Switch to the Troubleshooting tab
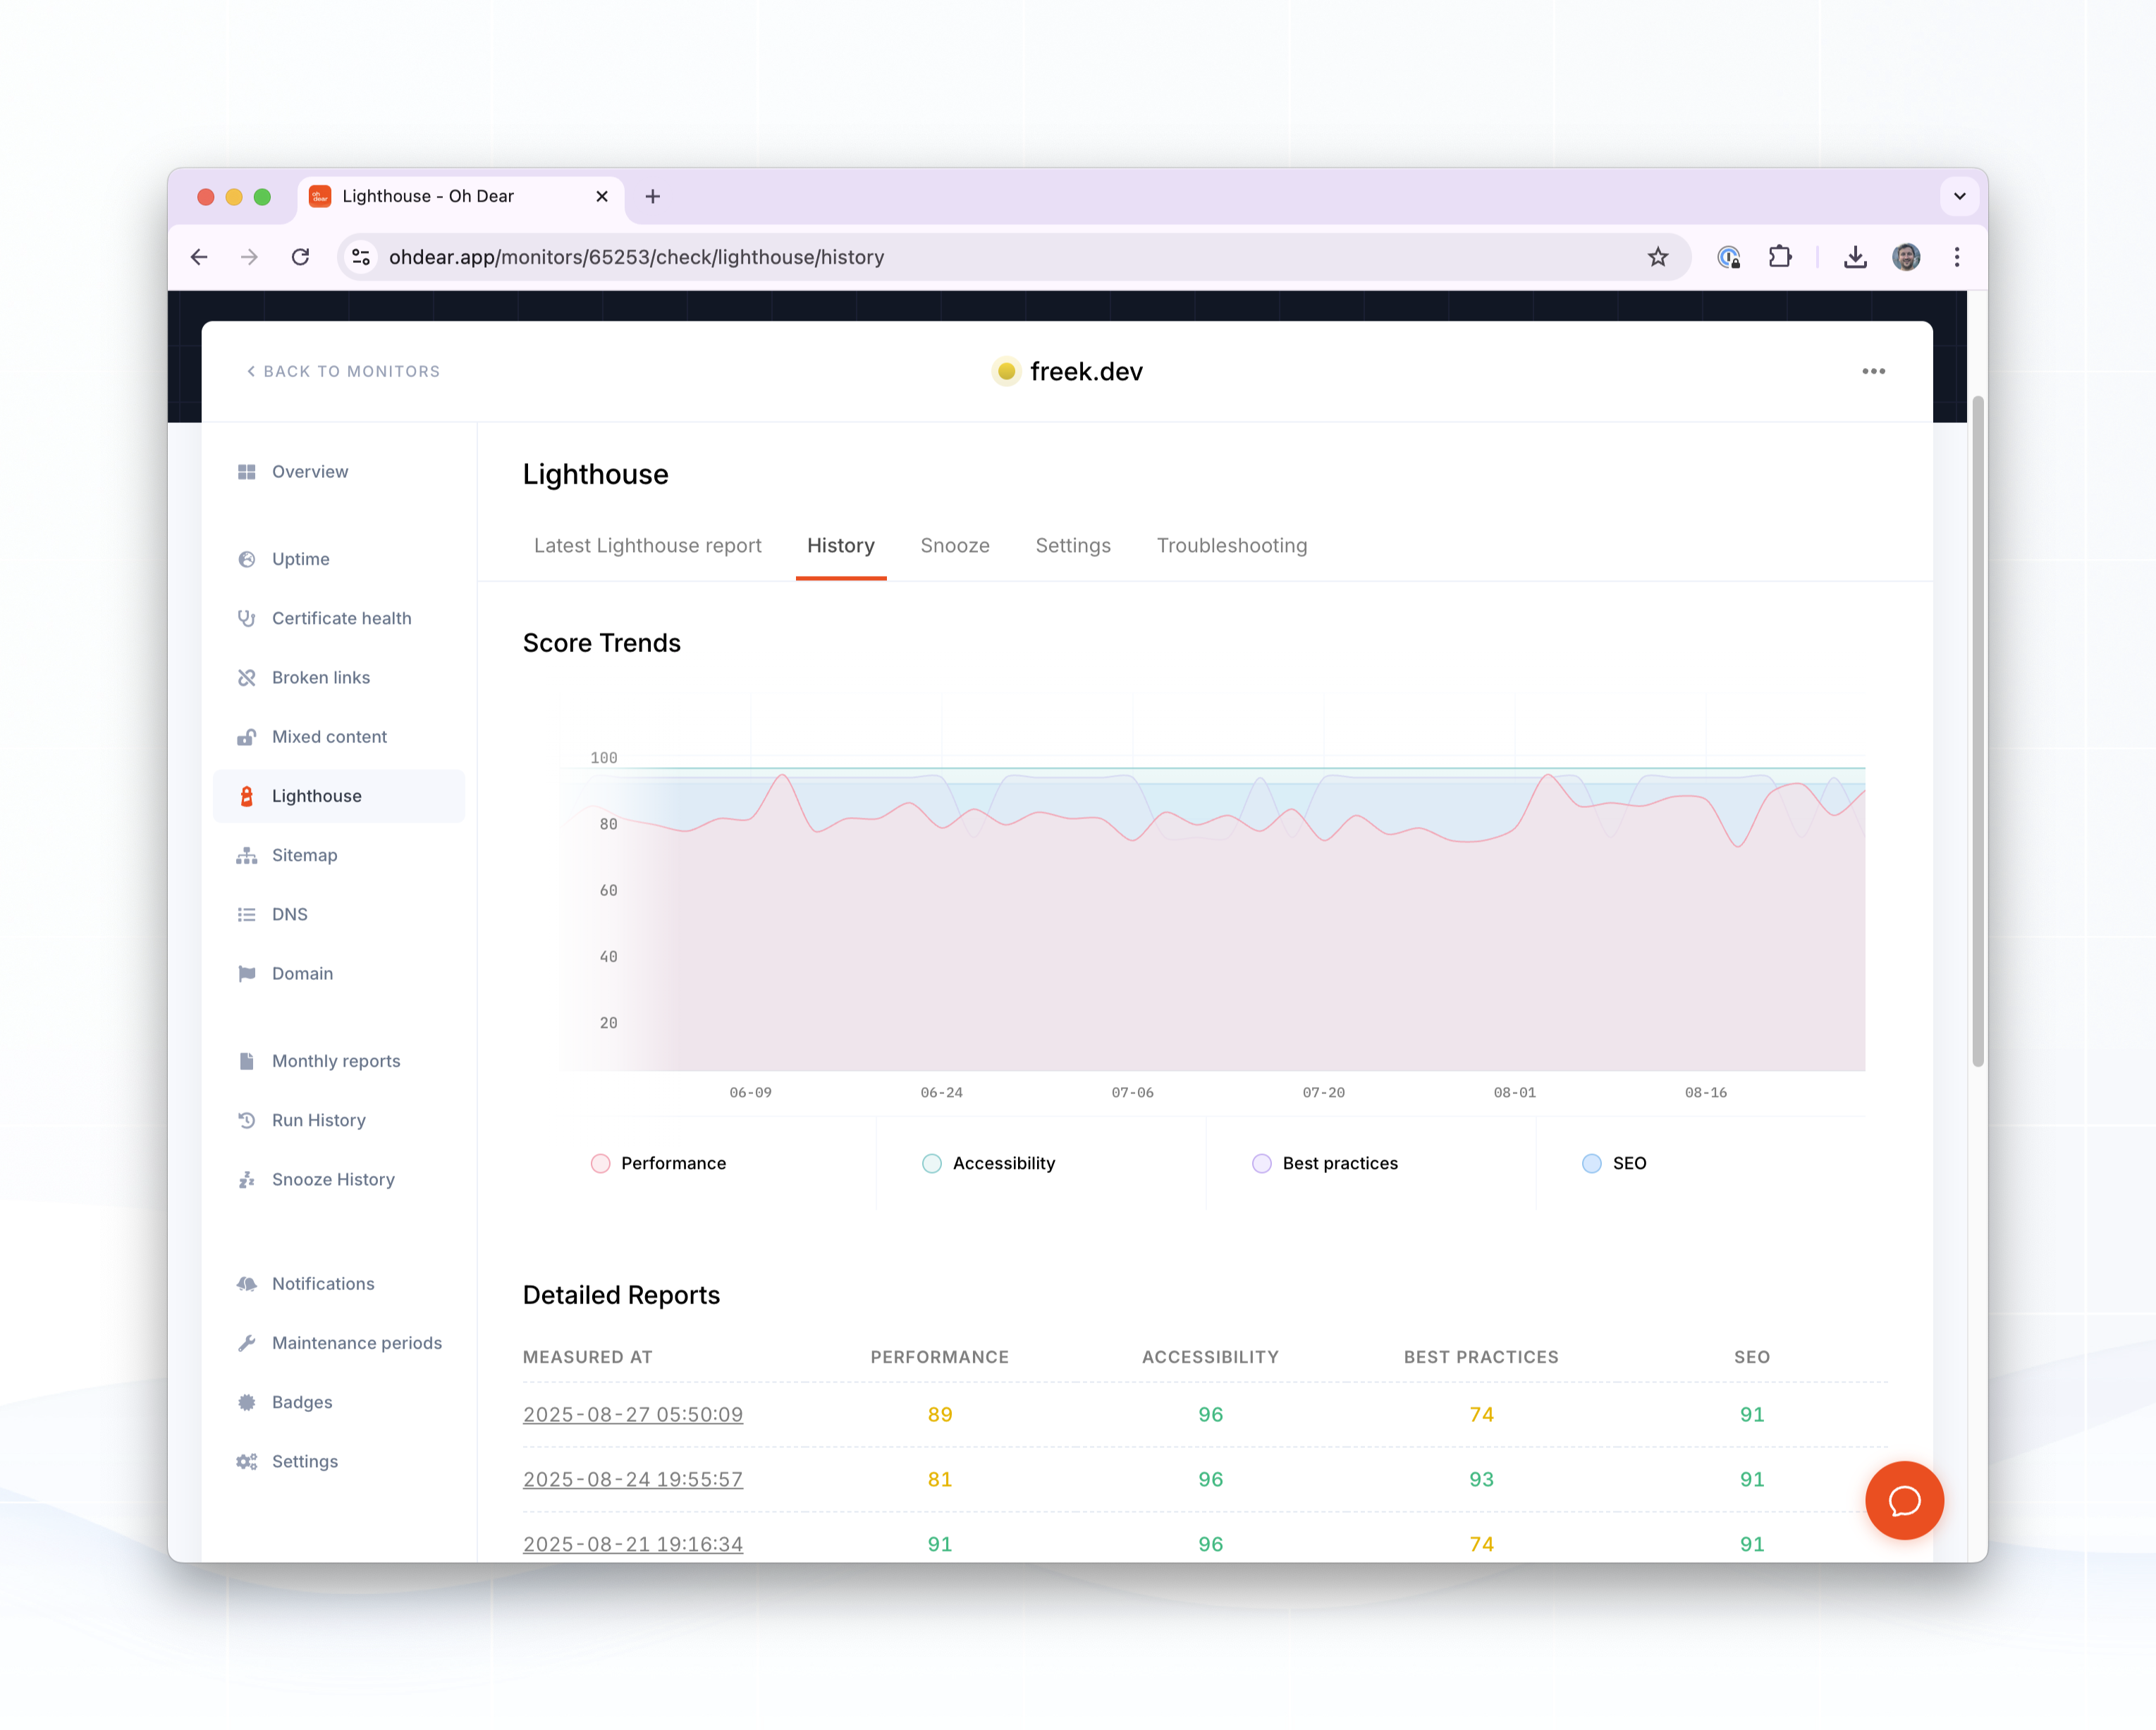The image size is (2156, 1730). 1231,545
